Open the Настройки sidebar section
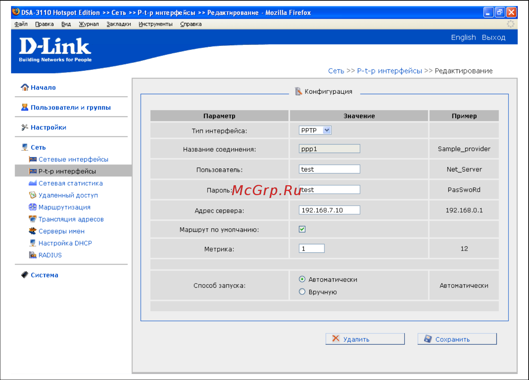 [x=48, y=127]
